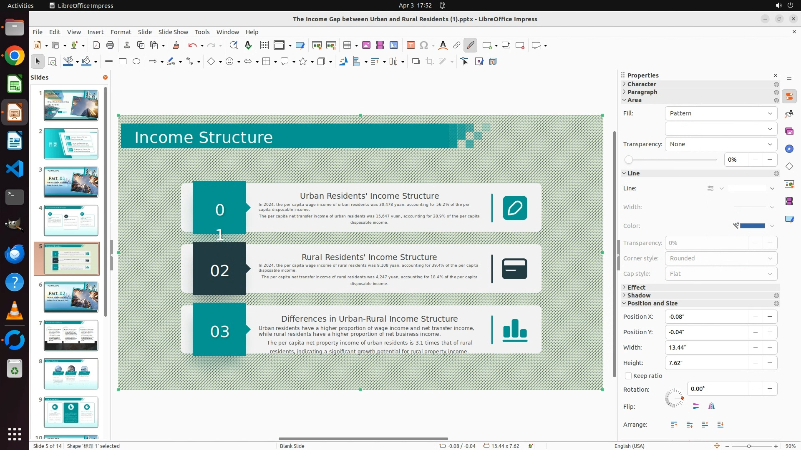This screenshot has height=450, width=801.
Task: Click the Print icon in toolbar
Action: (110, 45)
